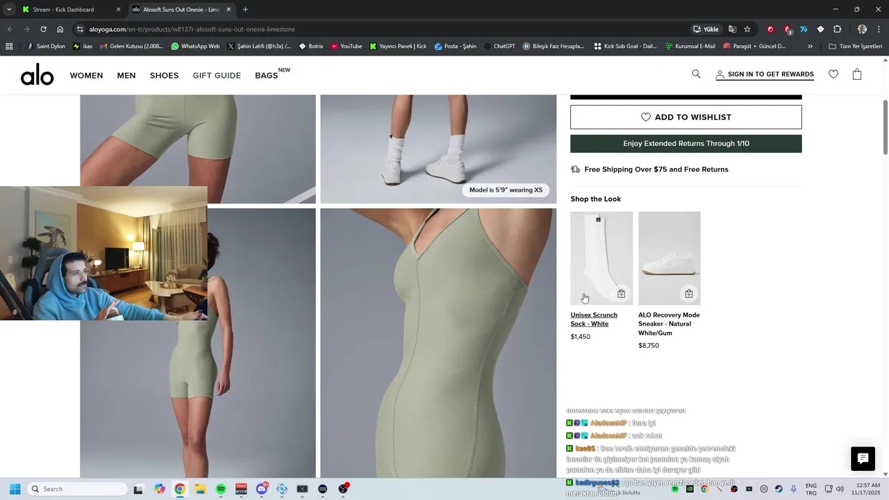
Task: Open Saint Dylon bookmark
Action: point(45,47)
